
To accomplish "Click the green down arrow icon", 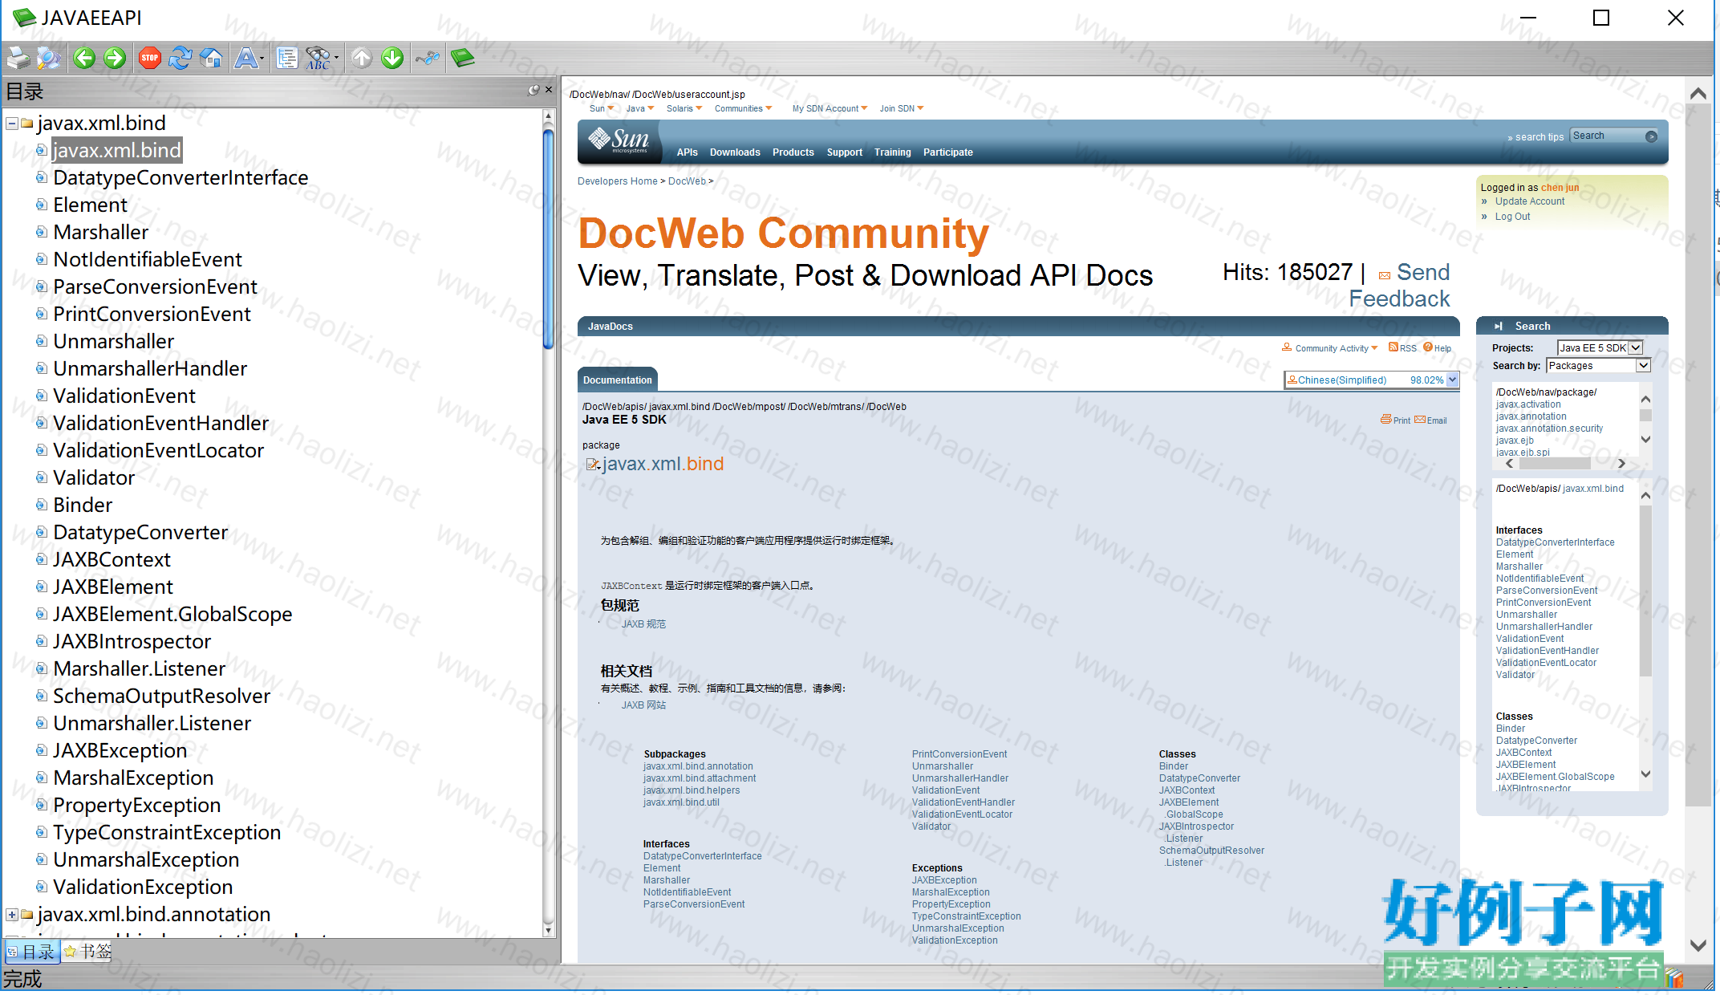I will (x=392, y=58).
